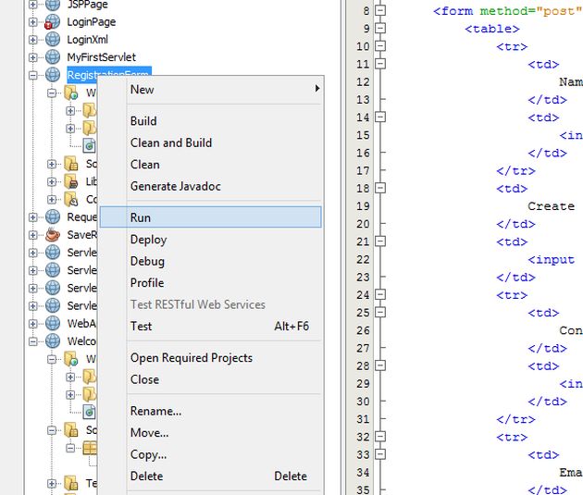
Task: Run the RegistrationForm project
Action: click(x=211, y=217)
